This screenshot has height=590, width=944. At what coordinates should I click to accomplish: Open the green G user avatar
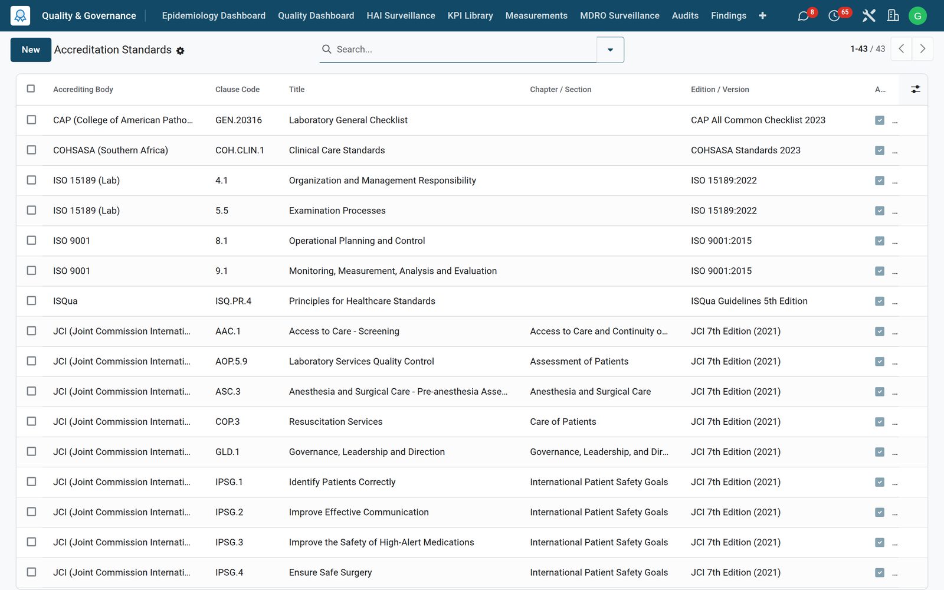click(917, 16)
